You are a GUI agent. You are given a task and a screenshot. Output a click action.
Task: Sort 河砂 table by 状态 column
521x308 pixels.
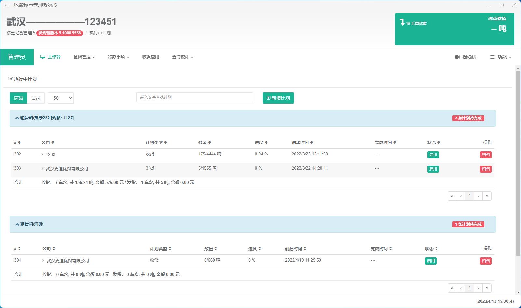pos(432,249)
